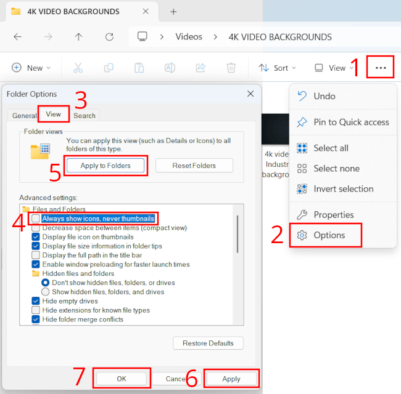Toggle Always show icons, never thumbnails
Image resolution: width=401 pixels, height=394 pixels.
click(36, 219)
